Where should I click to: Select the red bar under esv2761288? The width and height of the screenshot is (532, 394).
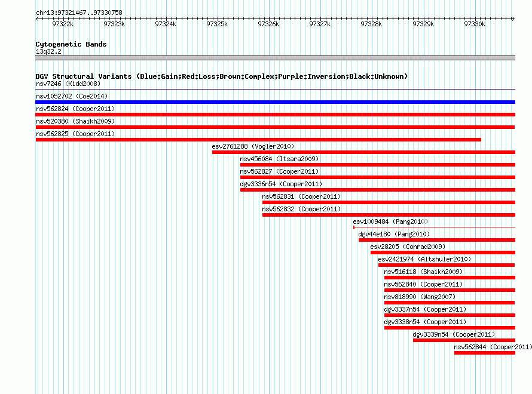[x=363, y=152]
